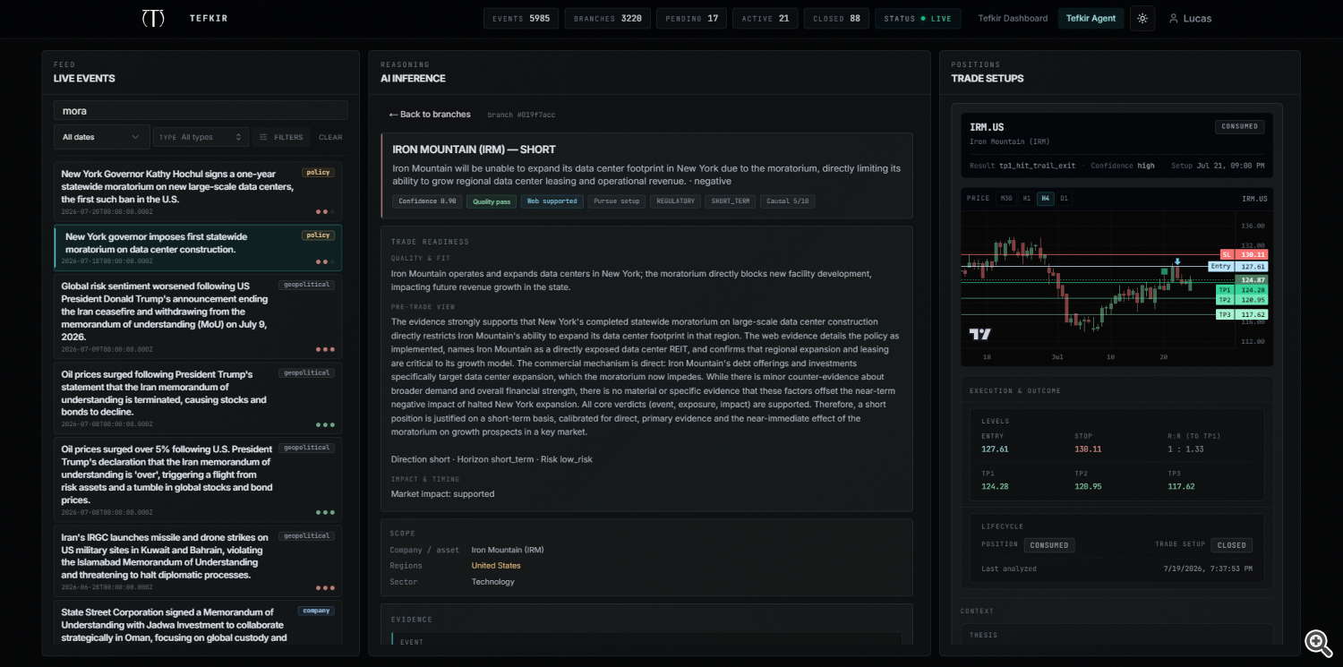Click the FILTERS button

coord(280,137)
